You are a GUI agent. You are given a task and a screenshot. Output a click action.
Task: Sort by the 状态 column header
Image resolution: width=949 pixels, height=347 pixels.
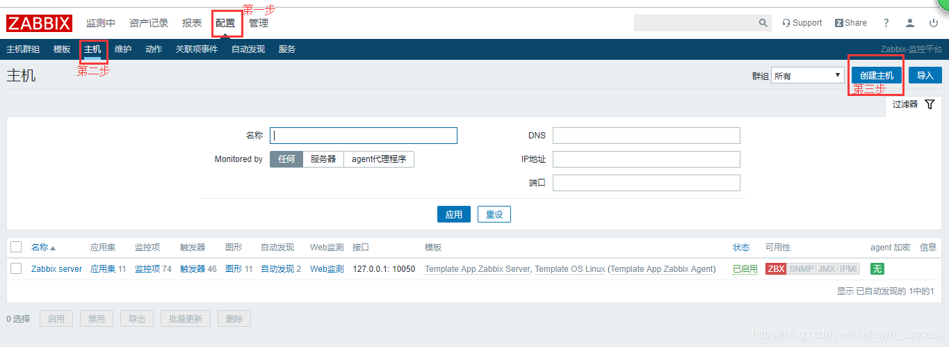pyautogui.click(x=741, y=248)
